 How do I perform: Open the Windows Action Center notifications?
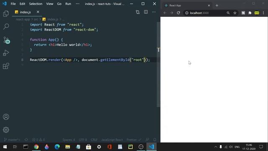point(261,147)
